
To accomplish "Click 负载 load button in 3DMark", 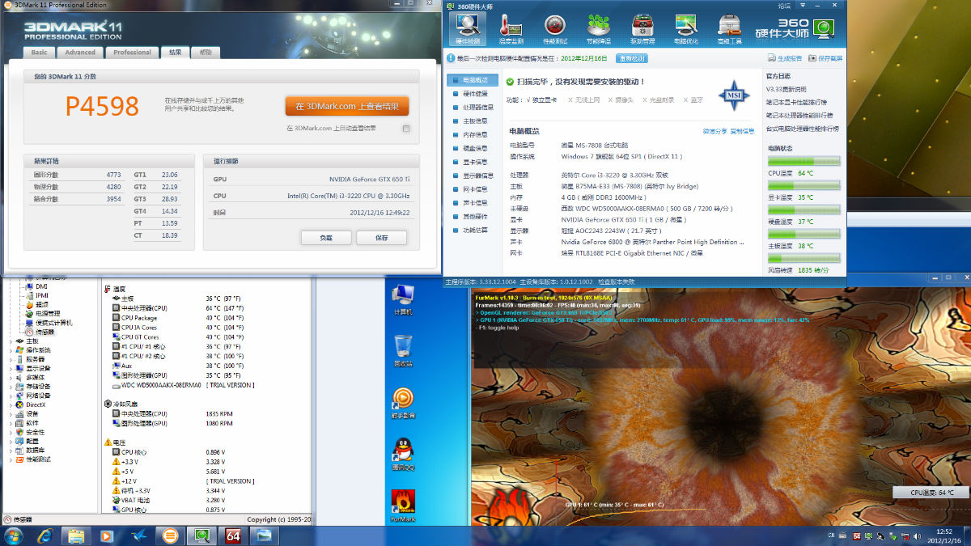I will [x=326, y=238].
